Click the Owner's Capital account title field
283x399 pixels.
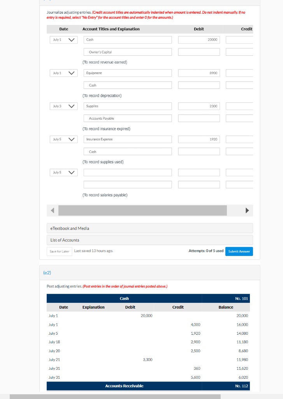(x=128, y=52)
